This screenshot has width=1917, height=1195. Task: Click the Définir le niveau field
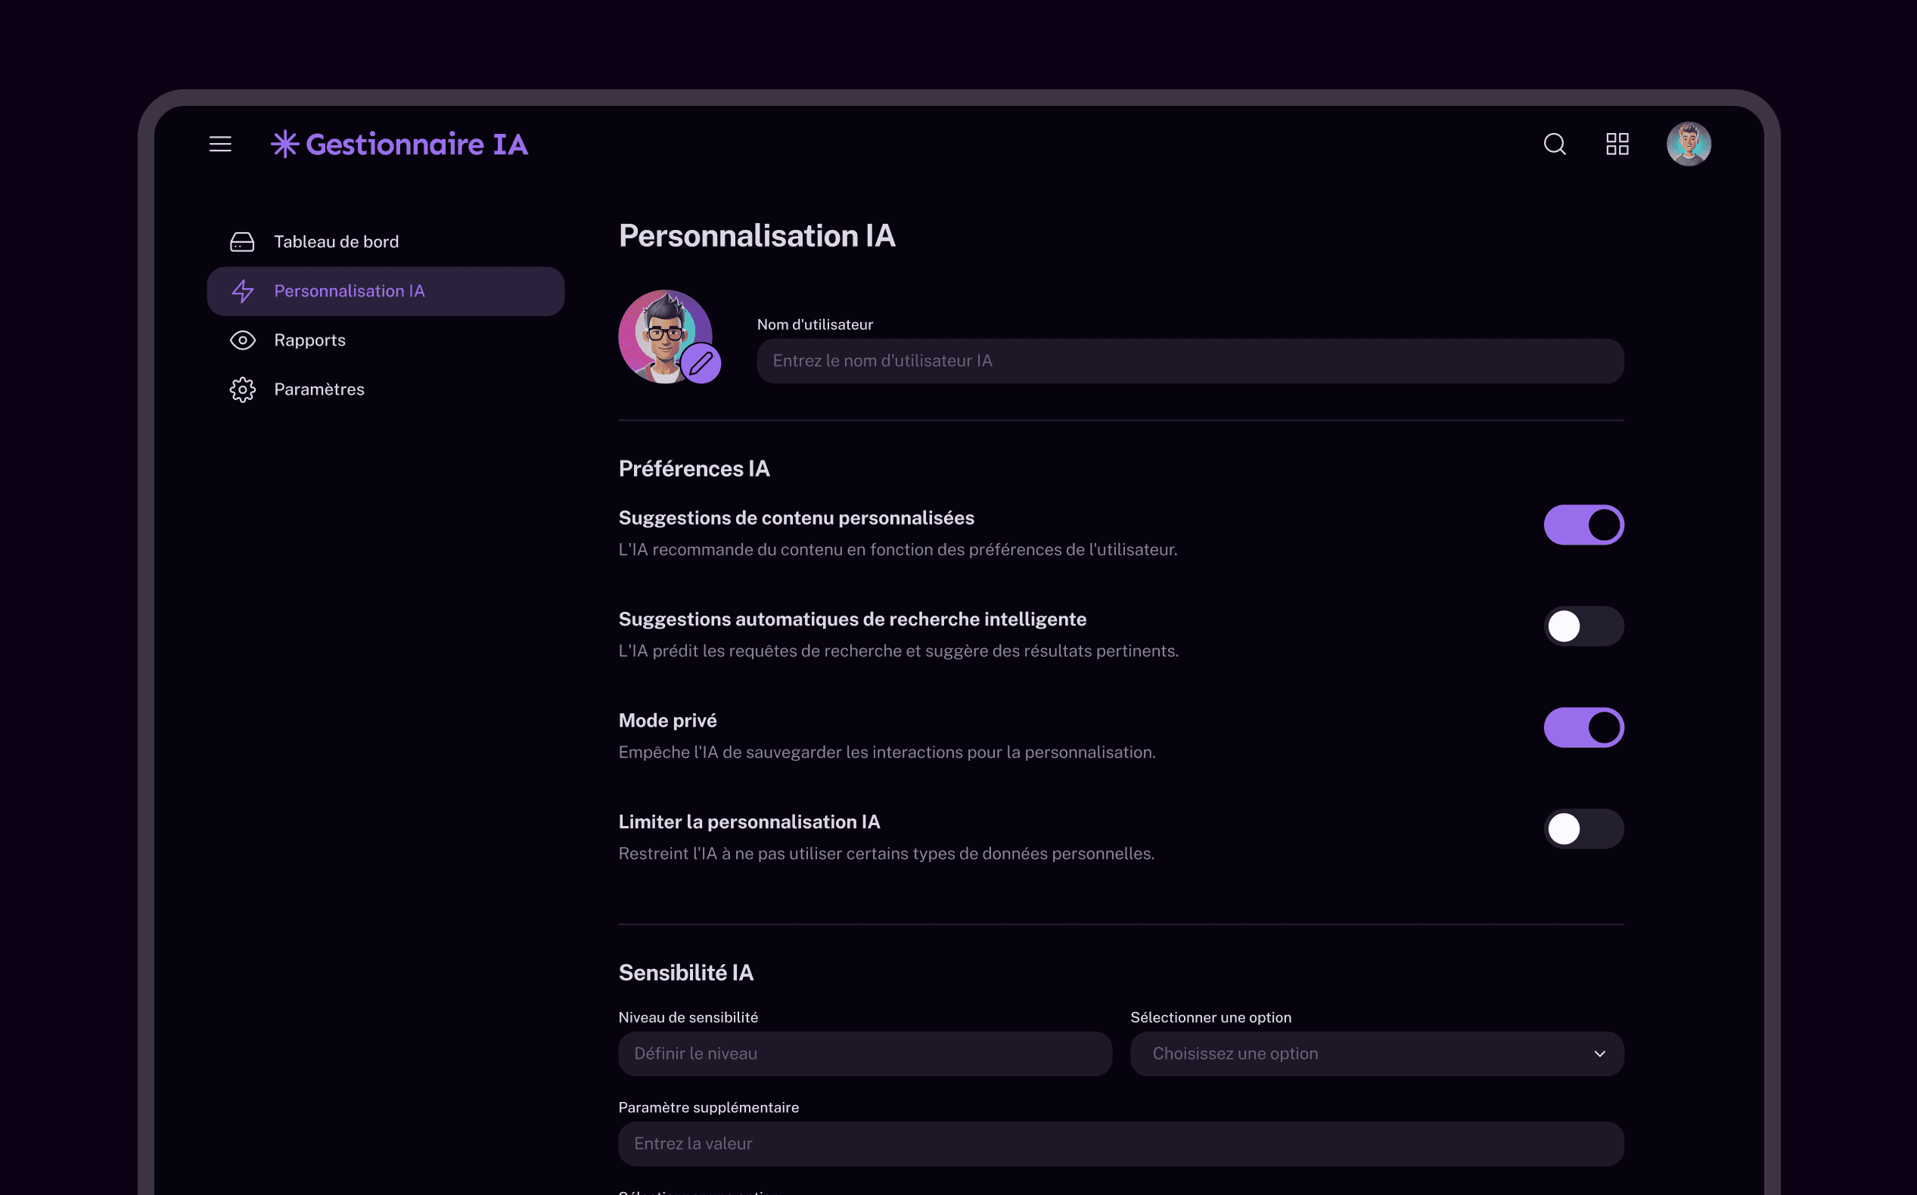pos(864,1054)
